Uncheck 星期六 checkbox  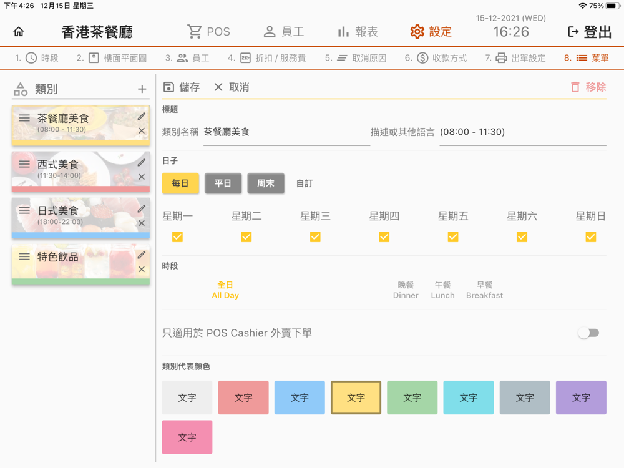522,237
